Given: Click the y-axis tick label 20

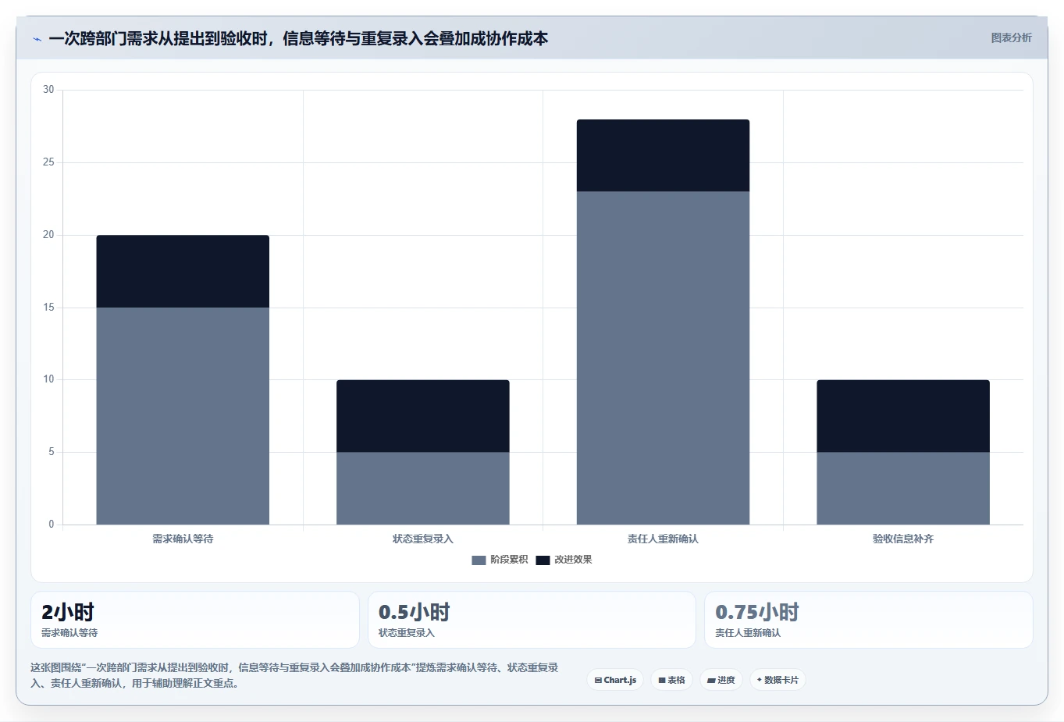Looking at the screenshot, I should coord(48,235).
